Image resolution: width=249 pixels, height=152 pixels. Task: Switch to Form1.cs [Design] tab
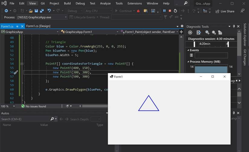(38, 26)
